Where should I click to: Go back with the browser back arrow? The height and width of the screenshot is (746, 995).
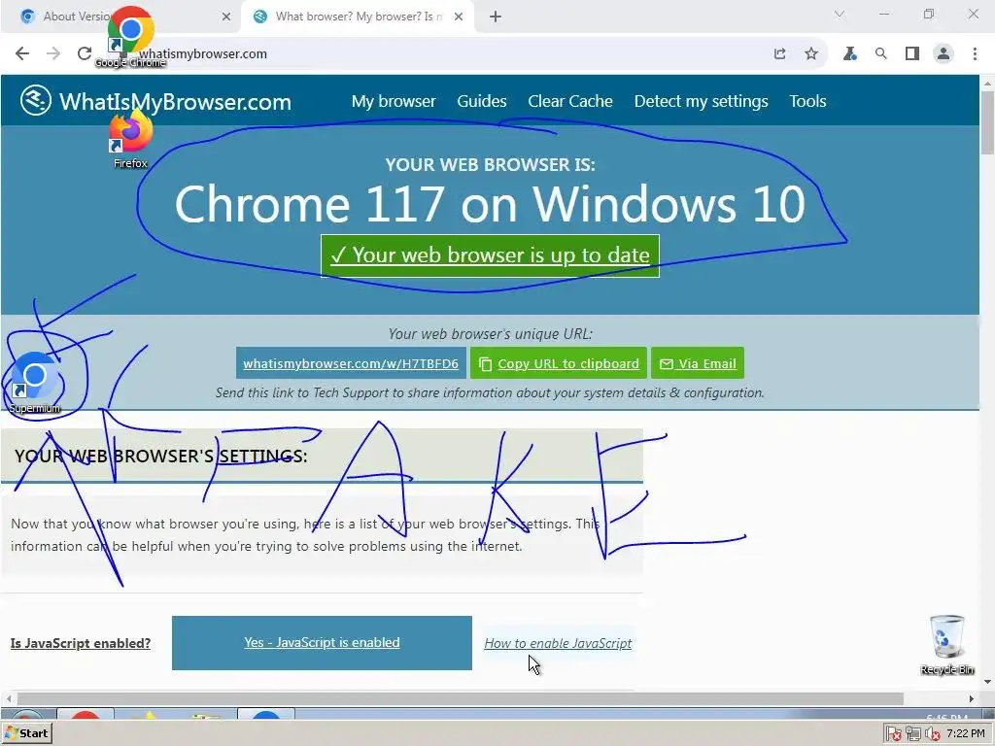[x=22, y=54]
